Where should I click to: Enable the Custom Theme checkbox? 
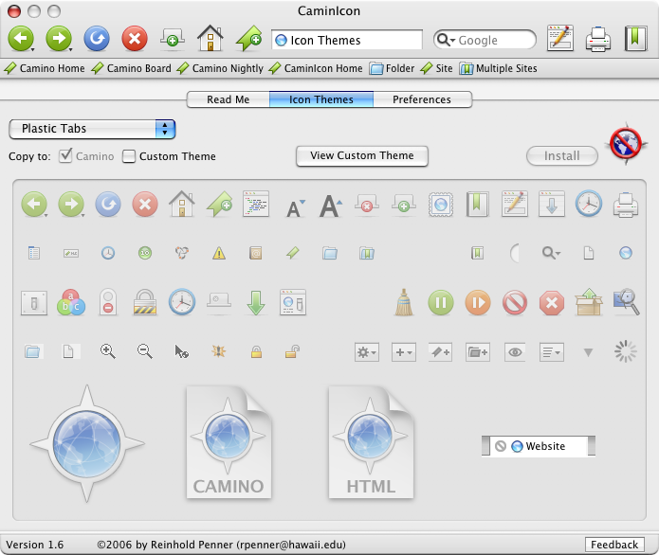click(129, 156)
